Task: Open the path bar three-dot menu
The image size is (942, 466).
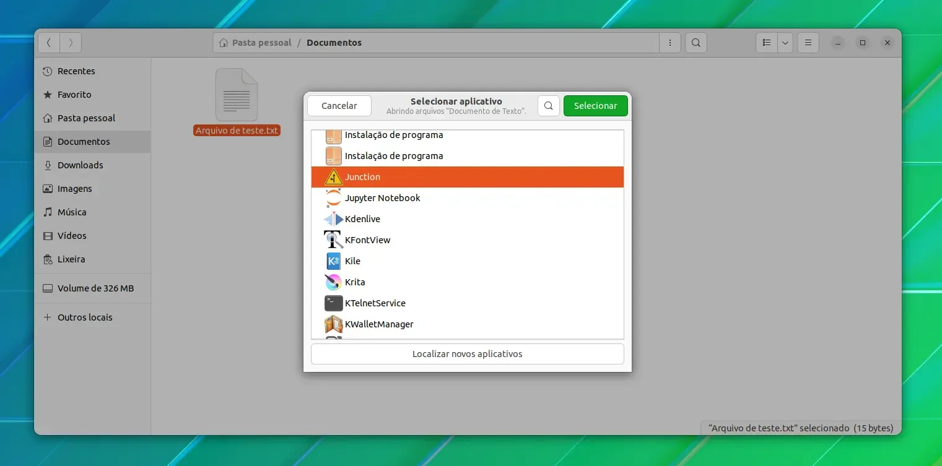Action: click(670, 43)
